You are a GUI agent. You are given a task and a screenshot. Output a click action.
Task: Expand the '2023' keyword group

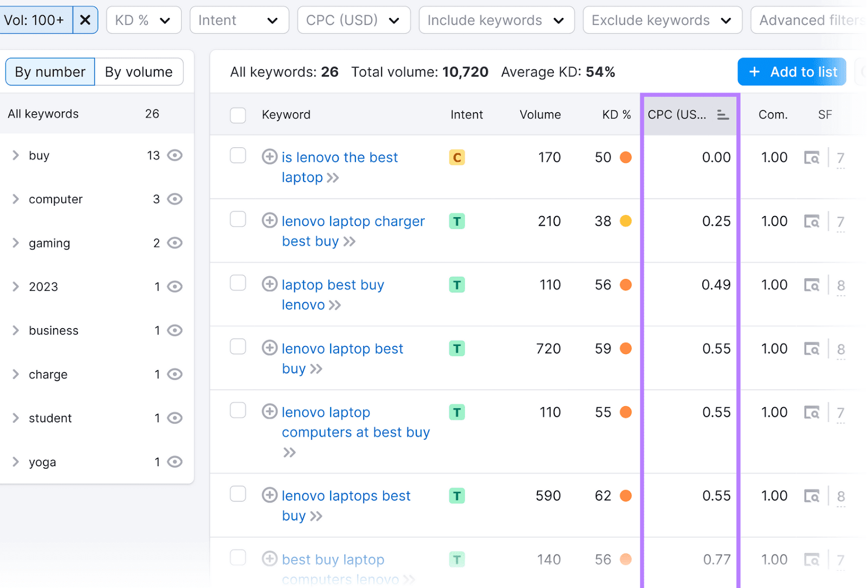[x=16, y=286]
